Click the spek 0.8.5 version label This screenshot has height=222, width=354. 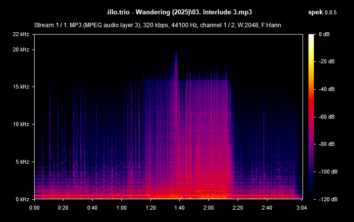[x=322, y=12]
